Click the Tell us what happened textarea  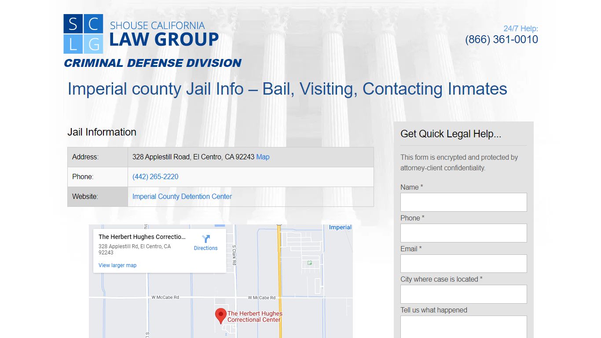463,327
